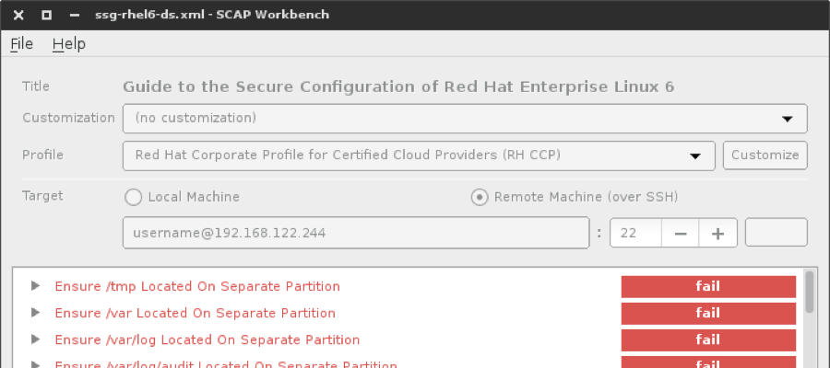Expand the /var/log/audit rule row
The width and height of the screenshot is (830, 368).
[x=35, y=364]
